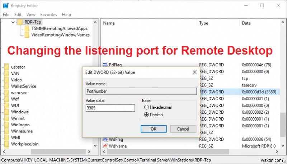Close the Edit DWORD dialog
Image resolution: width=287 pixels, height=164 pixels.
tap(194, 72)
